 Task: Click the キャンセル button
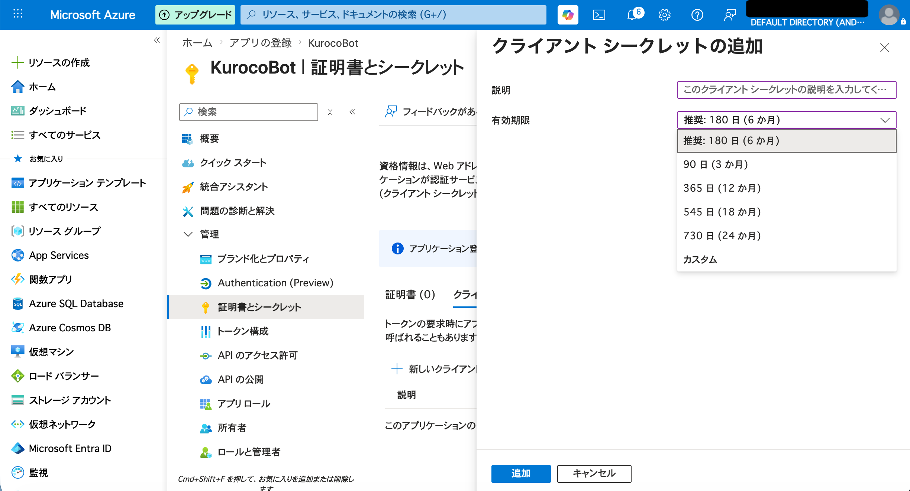coord(594,474)
